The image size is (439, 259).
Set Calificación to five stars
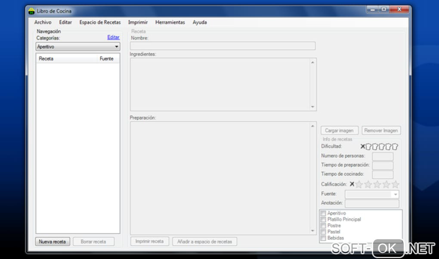(x=396, y=184)
